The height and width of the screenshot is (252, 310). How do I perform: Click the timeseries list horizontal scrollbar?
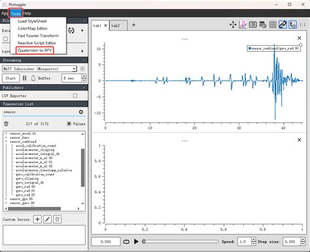(x=34, y=209)
